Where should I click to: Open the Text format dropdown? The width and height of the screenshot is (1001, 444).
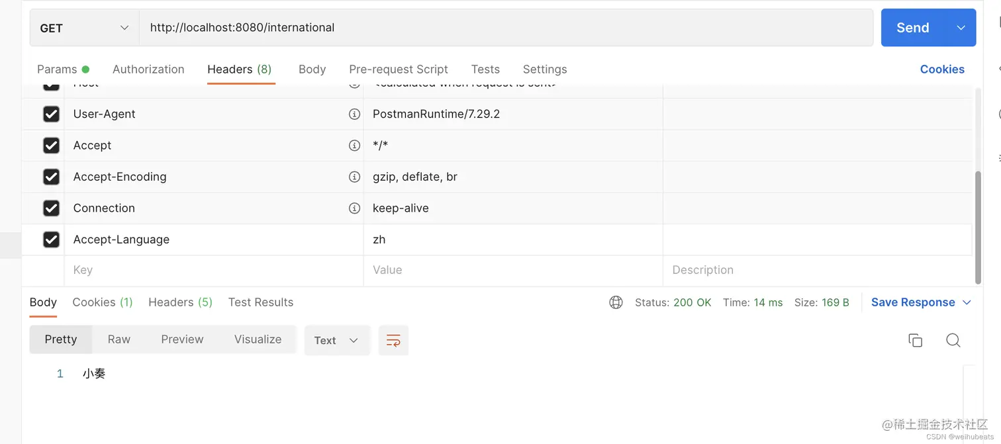[x=336, y=340]
